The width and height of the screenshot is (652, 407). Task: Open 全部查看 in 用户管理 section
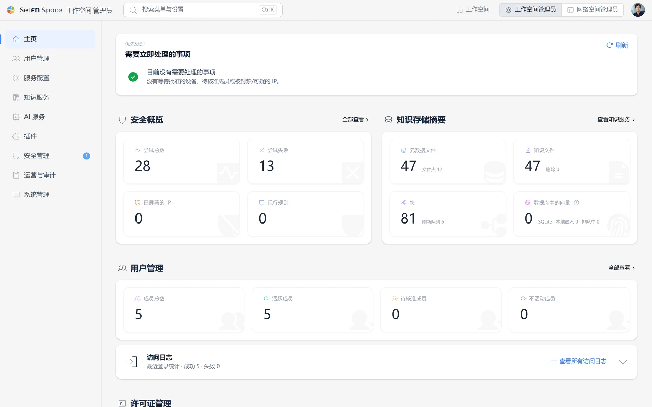tap(621, 268)
